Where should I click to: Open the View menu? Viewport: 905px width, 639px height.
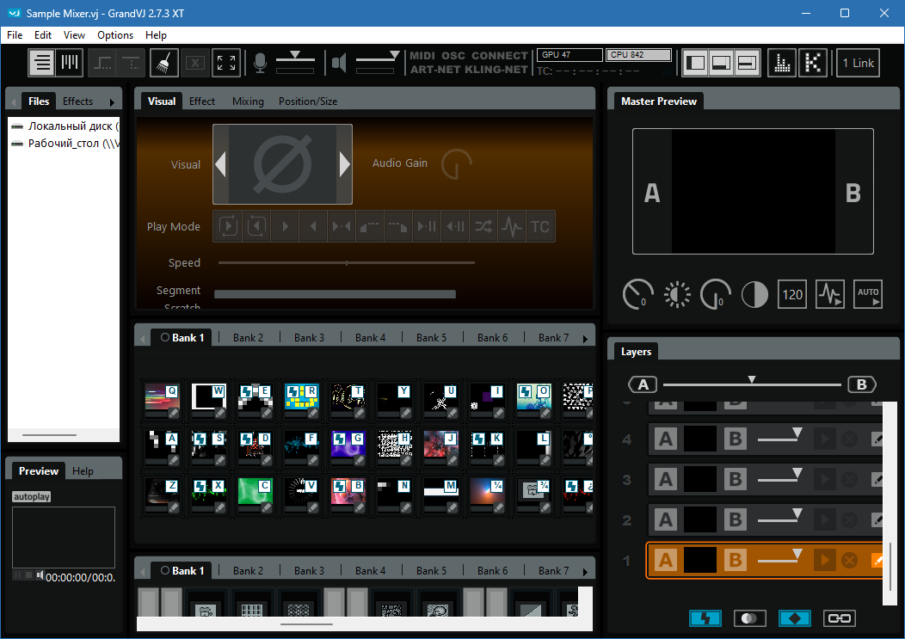click(x=74, y=35)
